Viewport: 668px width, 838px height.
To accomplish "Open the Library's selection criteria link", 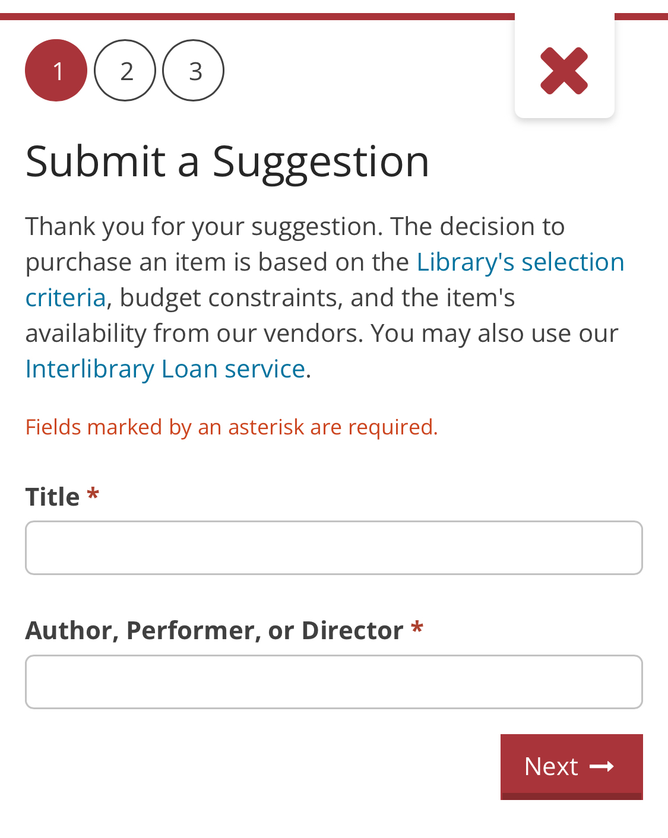I will click(520, 262).
